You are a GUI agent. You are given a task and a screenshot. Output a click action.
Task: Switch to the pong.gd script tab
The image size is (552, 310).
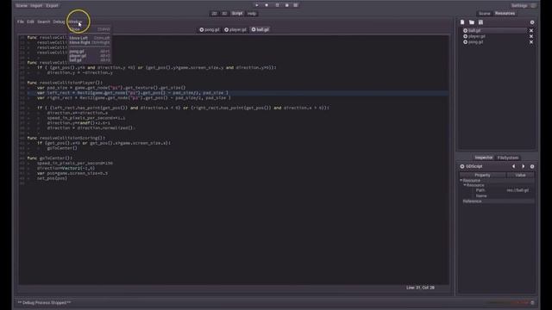(210, 30)
